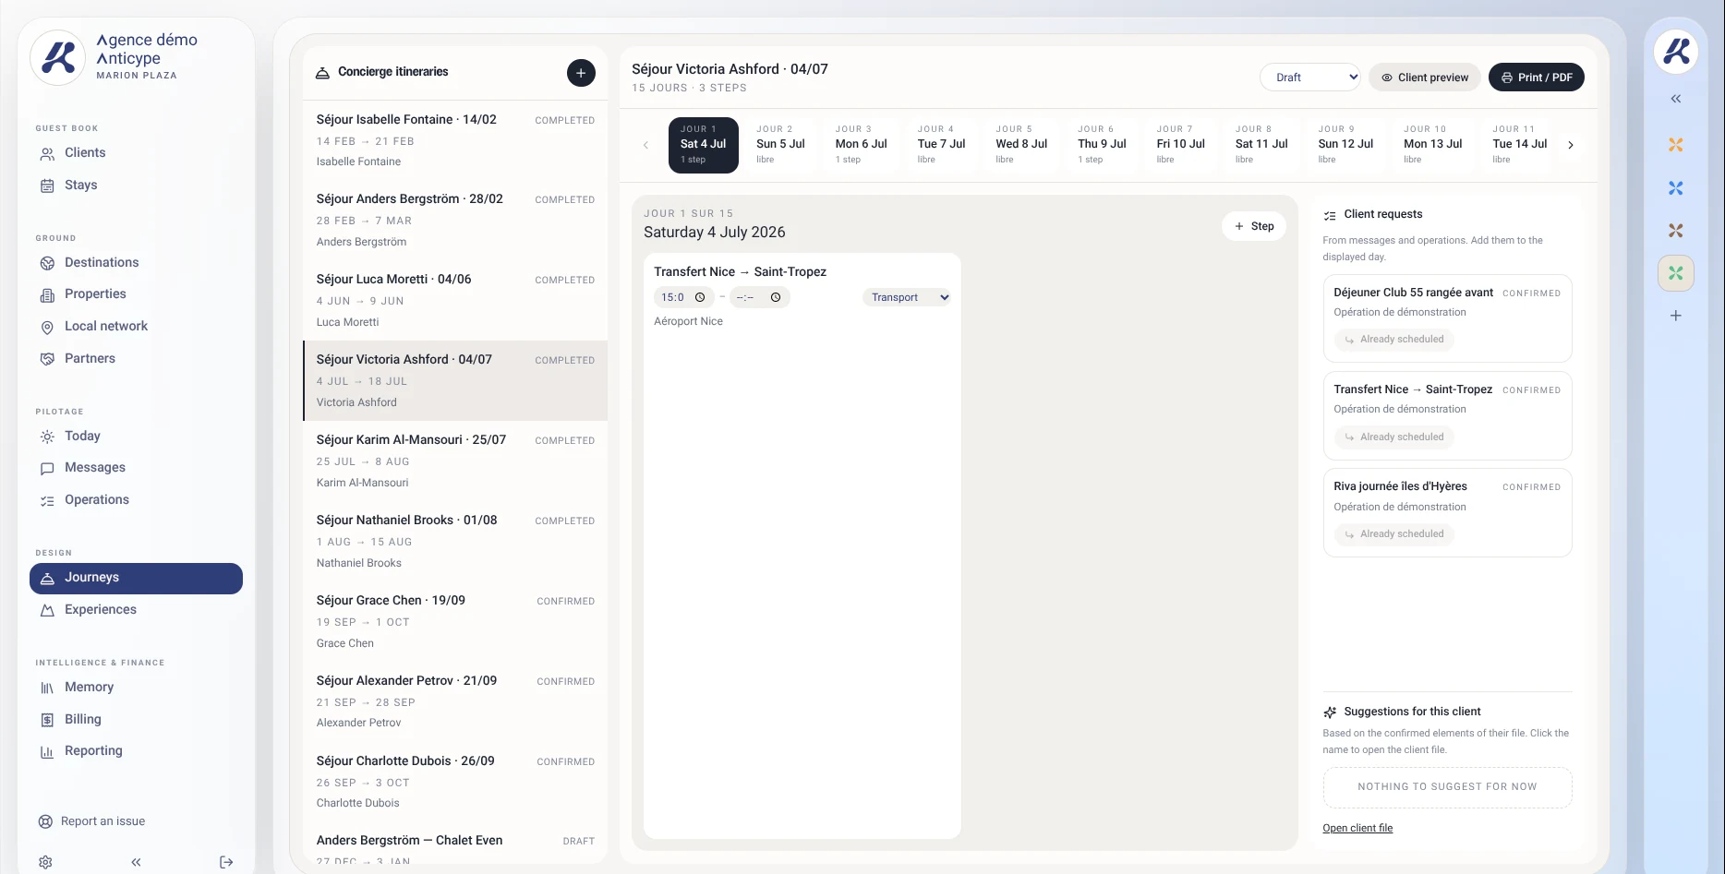Add a new concierge itinerary with plus button
1725x874 pixels.
point(581,73)
